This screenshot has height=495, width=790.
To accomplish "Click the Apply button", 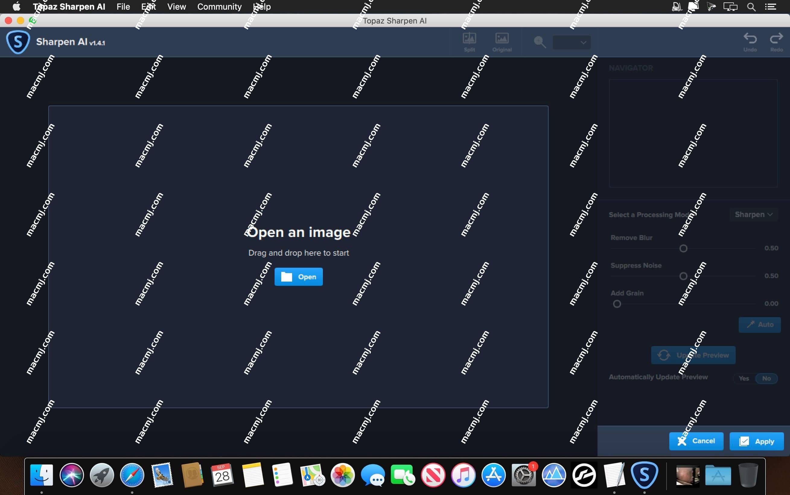I will point(757,441).
